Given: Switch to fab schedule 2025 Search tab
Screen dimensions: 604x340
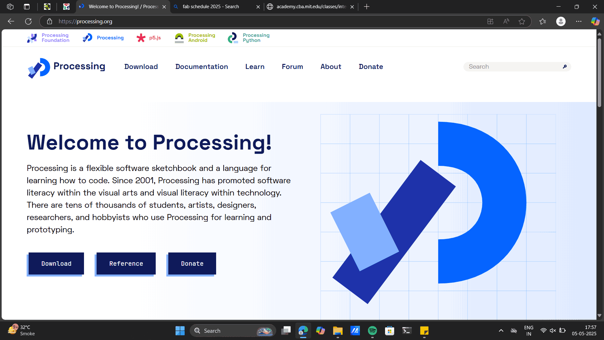Looking at the screenshot, I should click(211, 7).
